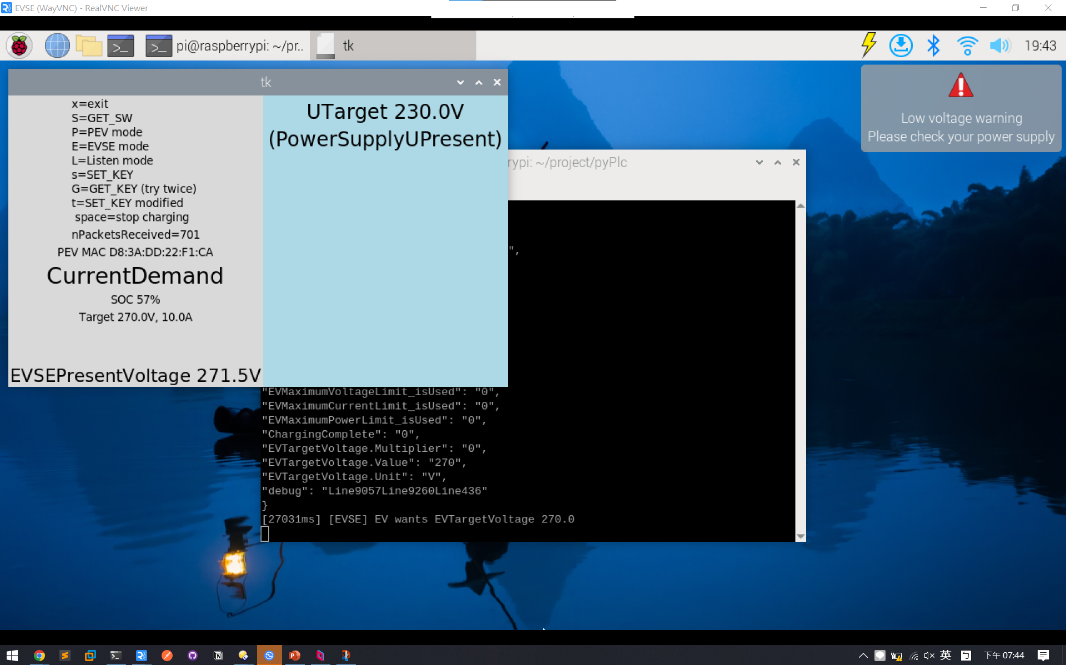Dismiss the Low voltage warning notification
The image size is (1066, 665).
pos(961,109)
